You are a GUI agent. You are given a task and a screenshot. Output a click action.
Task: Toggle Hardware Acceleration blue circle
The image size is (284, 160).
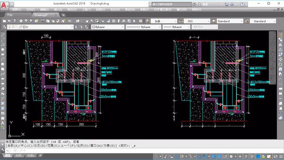pyautogui.click(x=258, y=156)
